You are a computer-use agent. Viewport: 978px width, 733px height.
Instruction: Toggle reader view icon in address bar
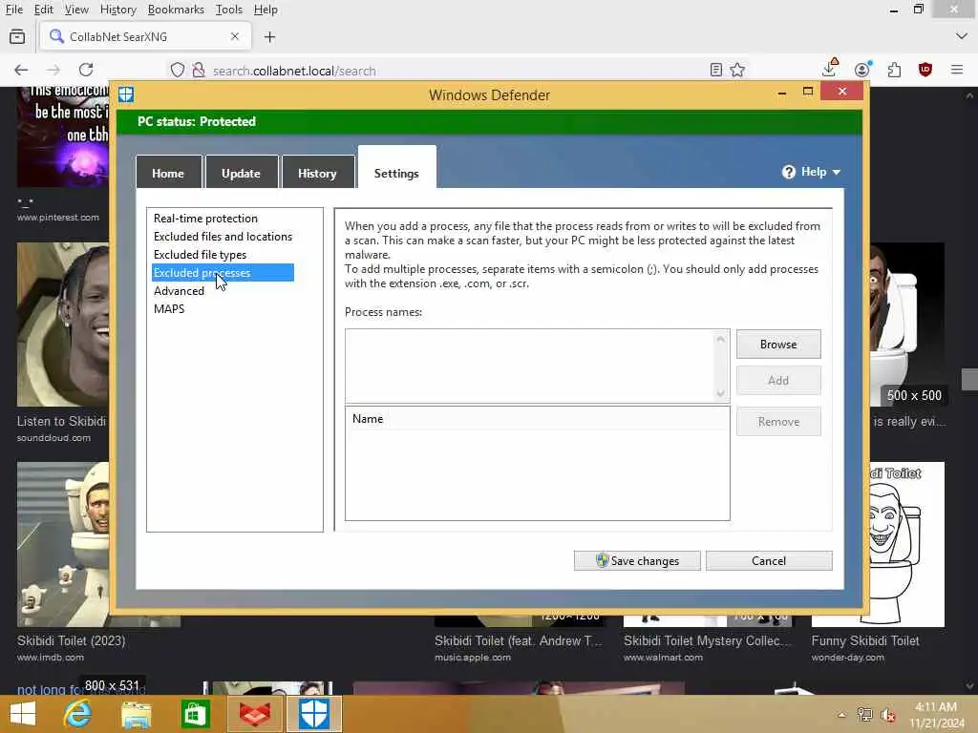coord(716,70)
